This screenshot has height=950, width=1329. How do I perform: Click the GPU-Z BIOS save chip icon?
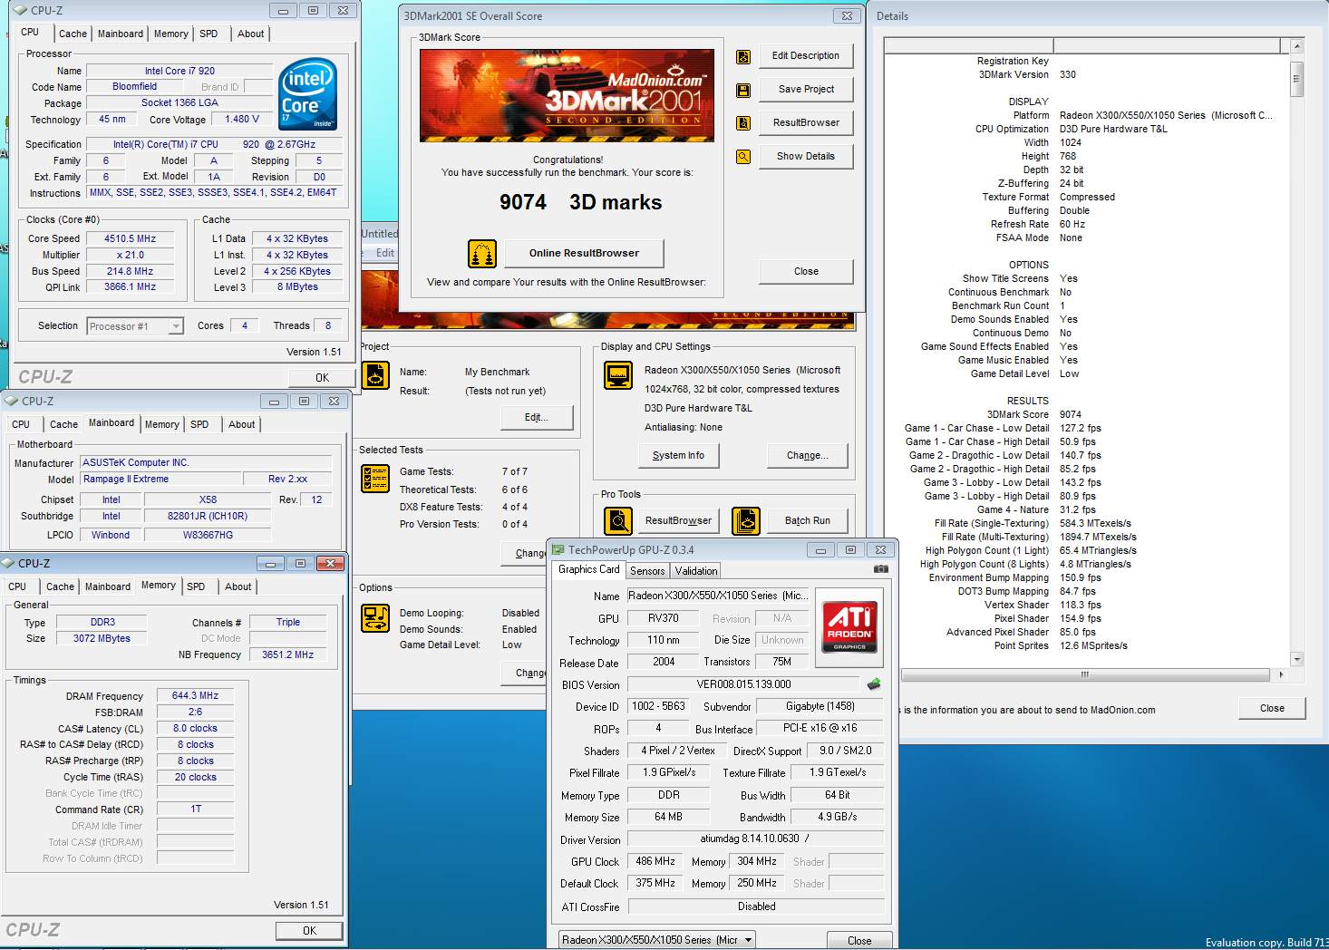tap(874, 684)
